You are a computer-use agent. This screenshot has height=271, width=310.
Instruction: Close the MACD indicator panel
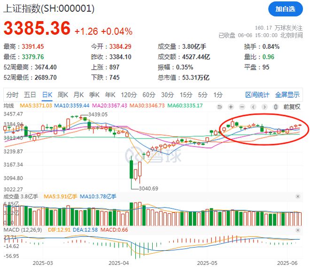pyautogui.click(x=298, y=230)
